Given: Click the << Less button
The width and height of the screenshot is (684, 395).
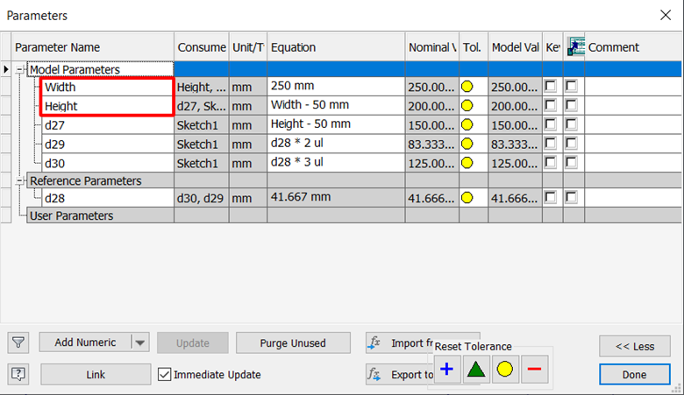Looking at the screenshot, I should coord(635,346).
